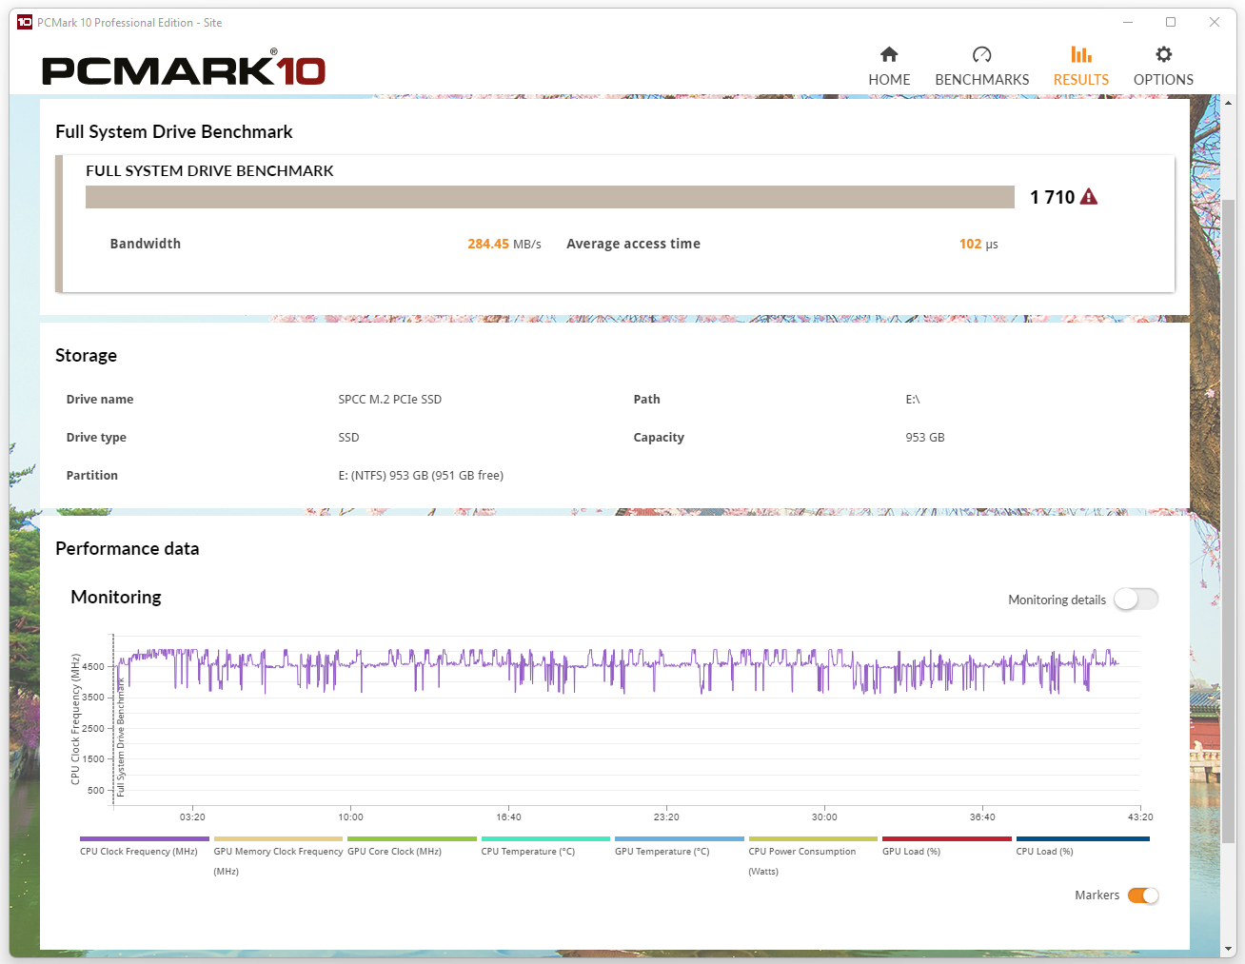Select the drive name SPCC M.2 PCIe SSD

tap(390, 400)
